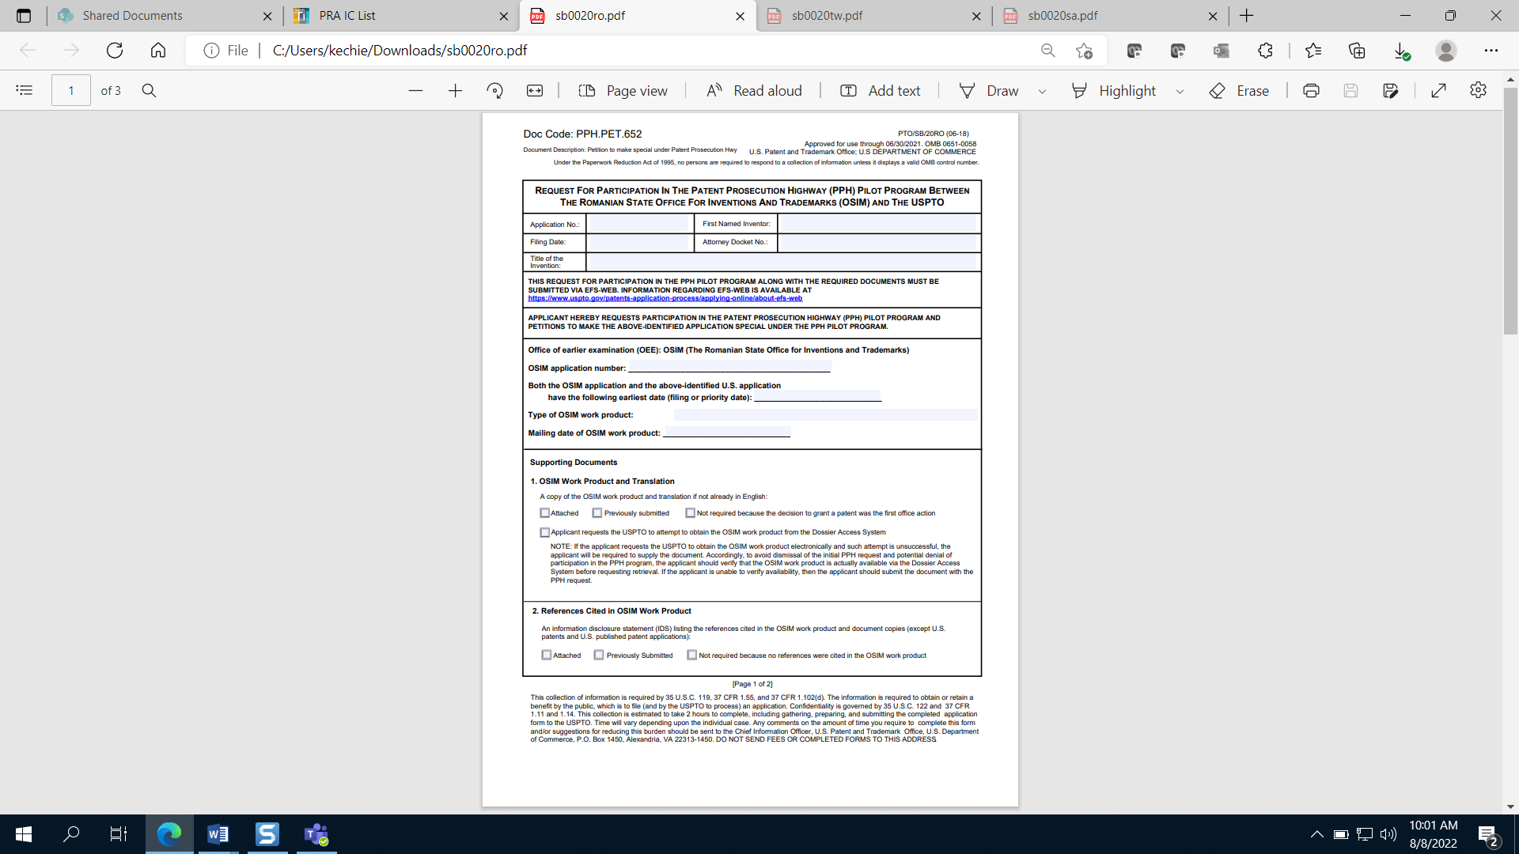
Task: Click the Rotate page icon
Action: (x=495, y=91)
